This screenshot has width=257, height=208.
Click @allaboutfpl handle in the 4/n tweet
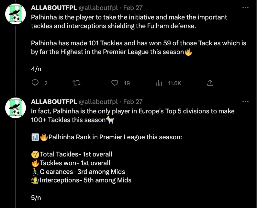(99, 8)
